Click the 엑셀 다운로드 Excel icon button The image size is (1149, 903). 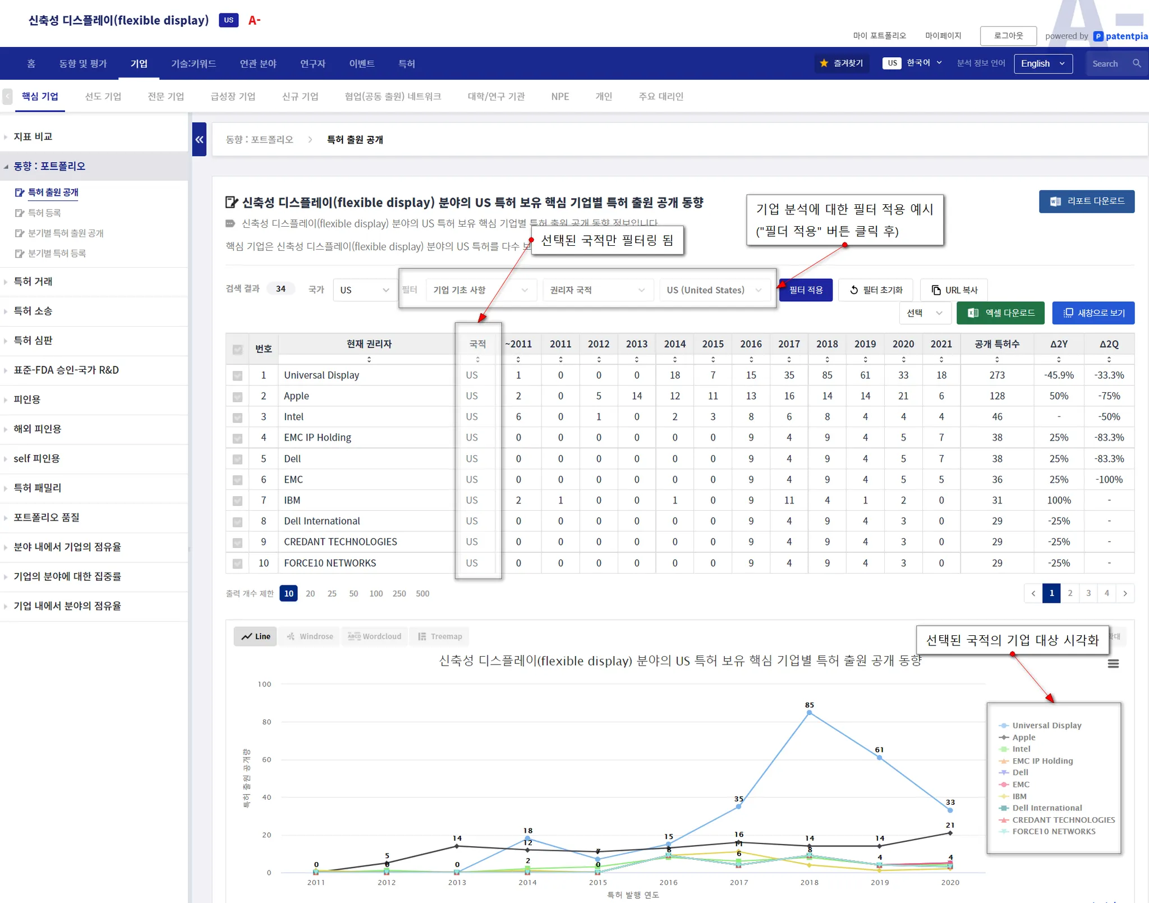click(x=1000, y=313)
